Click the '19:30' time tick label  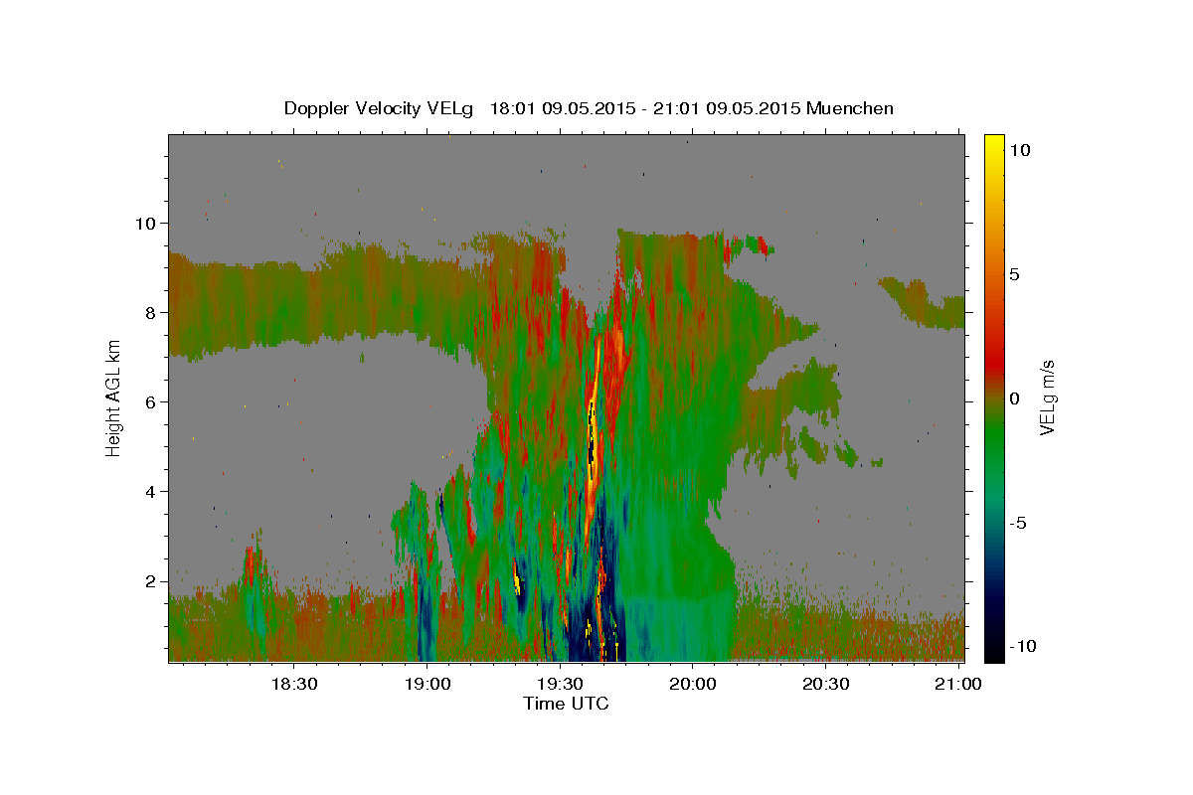point(561,684)
